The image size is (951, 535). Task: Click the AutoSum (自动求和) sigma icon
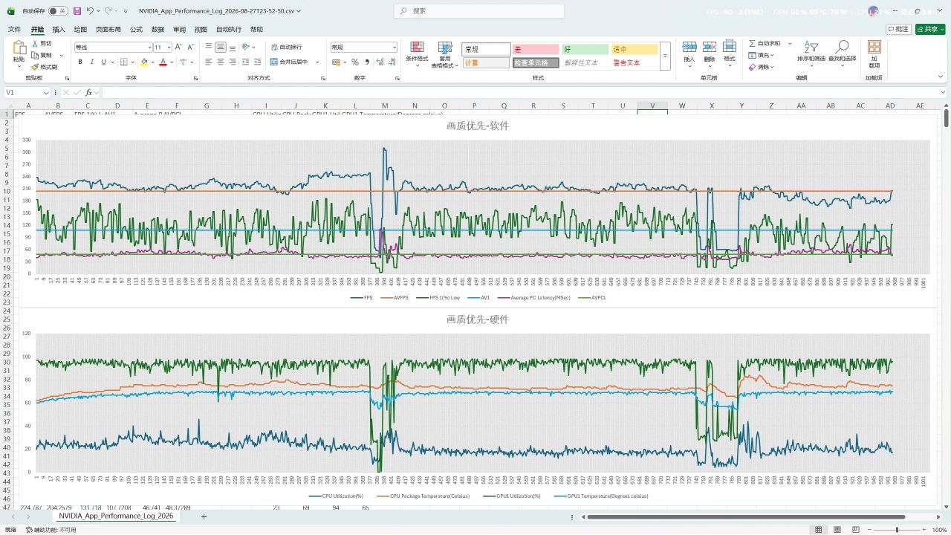pyautogui.click(x=753, y=44)
